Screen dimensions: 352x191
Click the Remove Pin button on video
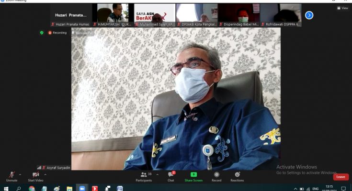point(82,33)
